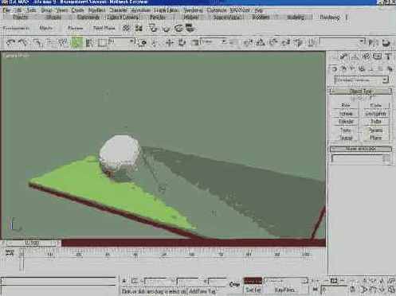396x296 pixels.
Task: Toggle the Percent Snap button
Action: 273,42
